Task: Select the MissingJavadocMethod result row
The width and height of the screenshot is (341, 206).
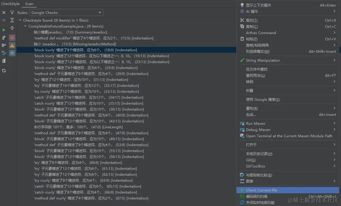Action: [x=75, y=44]
